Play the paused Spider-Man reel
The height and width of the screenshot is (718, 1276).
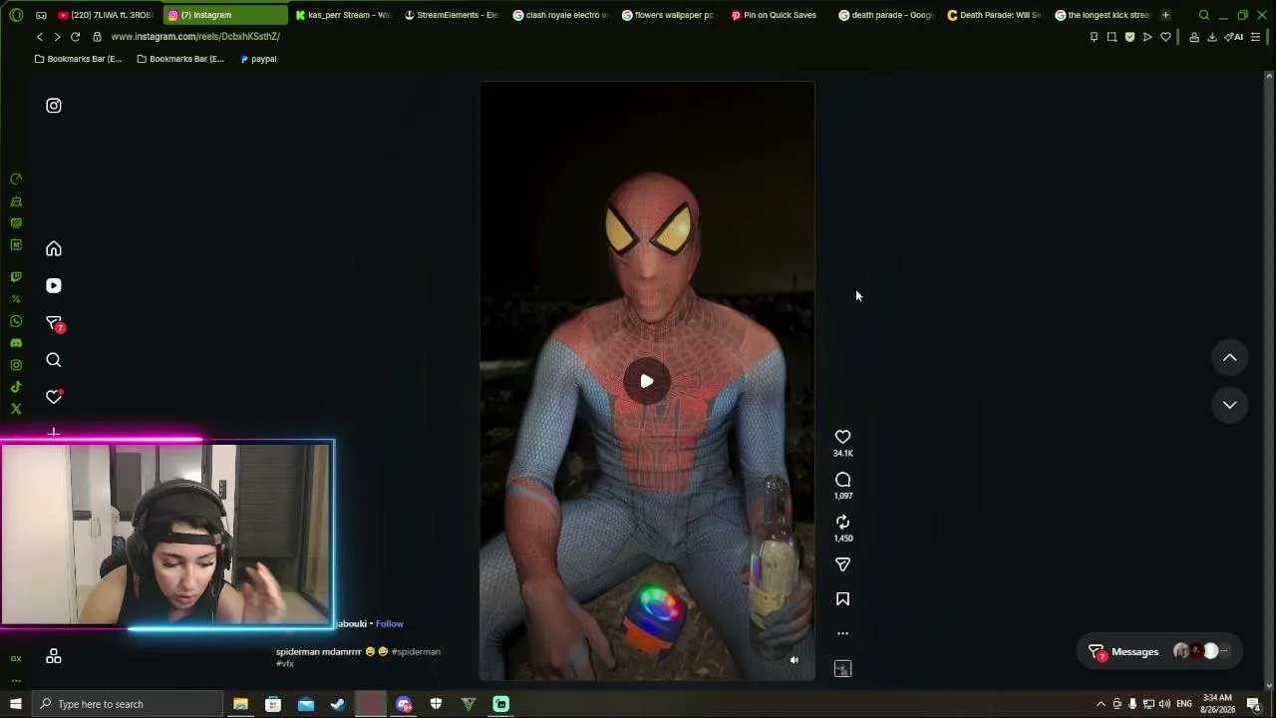[647, 381]
